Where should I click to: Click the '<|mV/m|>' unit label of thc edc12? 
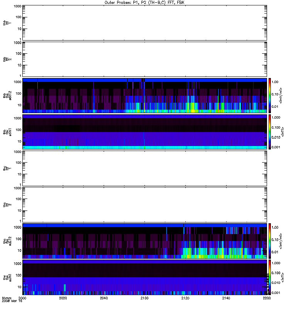coord(281,241)
